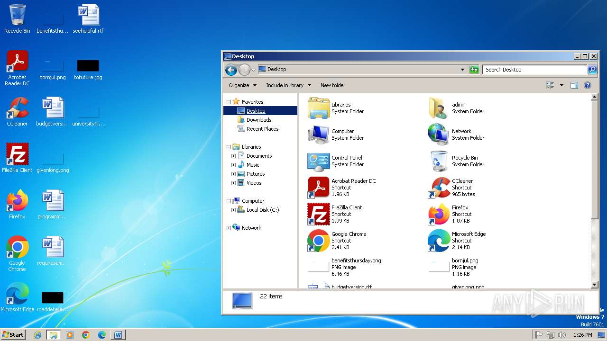Refresh the Desktop folder view

(474, 70)
